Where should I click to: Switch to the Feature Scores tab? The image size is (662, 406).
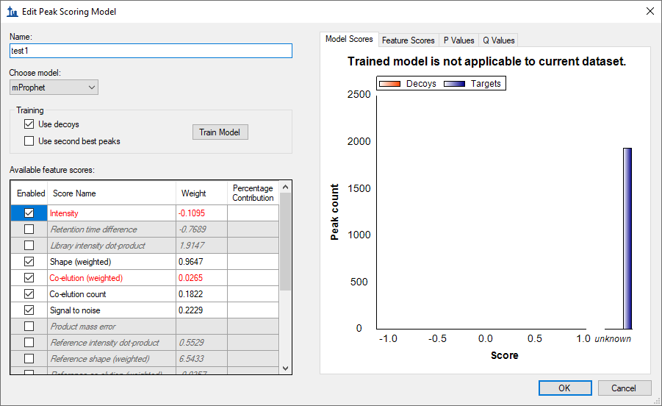pyautogui.click(x=408, y=40)
